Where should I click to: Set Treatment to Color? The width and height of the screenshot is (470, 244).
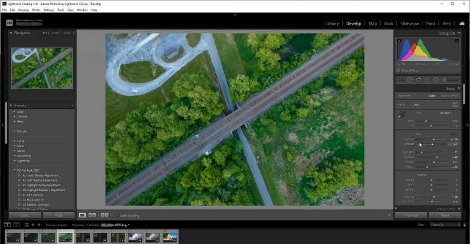[432, 96]
